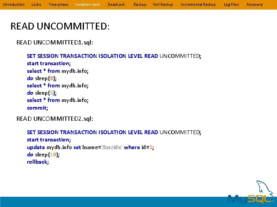The image size is (277, 207).
Task: Go to the Full Backup section
Action: click(x=163, y=5)
